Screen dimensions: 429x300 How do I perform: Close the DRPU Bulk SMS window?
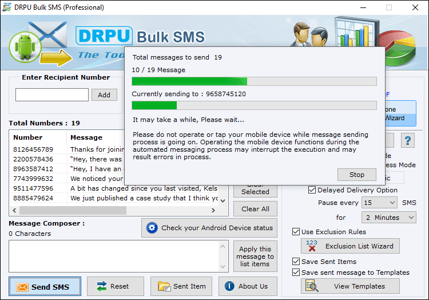click(x=415, y=7)
